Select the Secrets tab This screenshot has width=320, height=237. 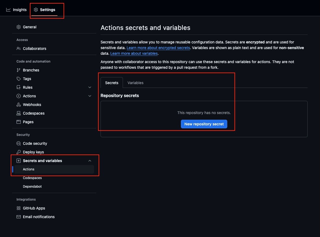pyautogui.click(x=112, y=83)
